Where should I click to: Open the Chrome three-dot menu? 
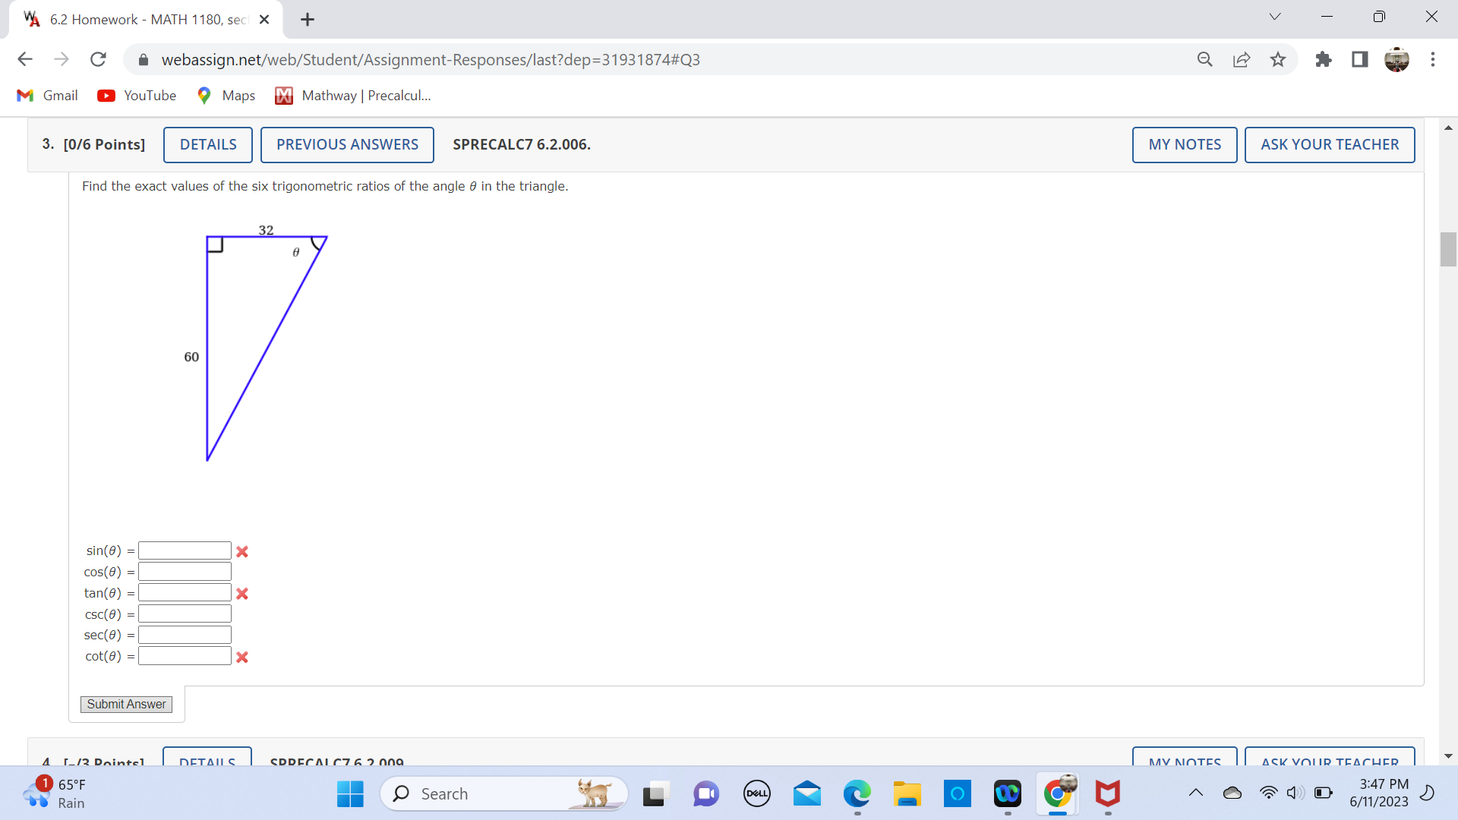point(1434,59)
